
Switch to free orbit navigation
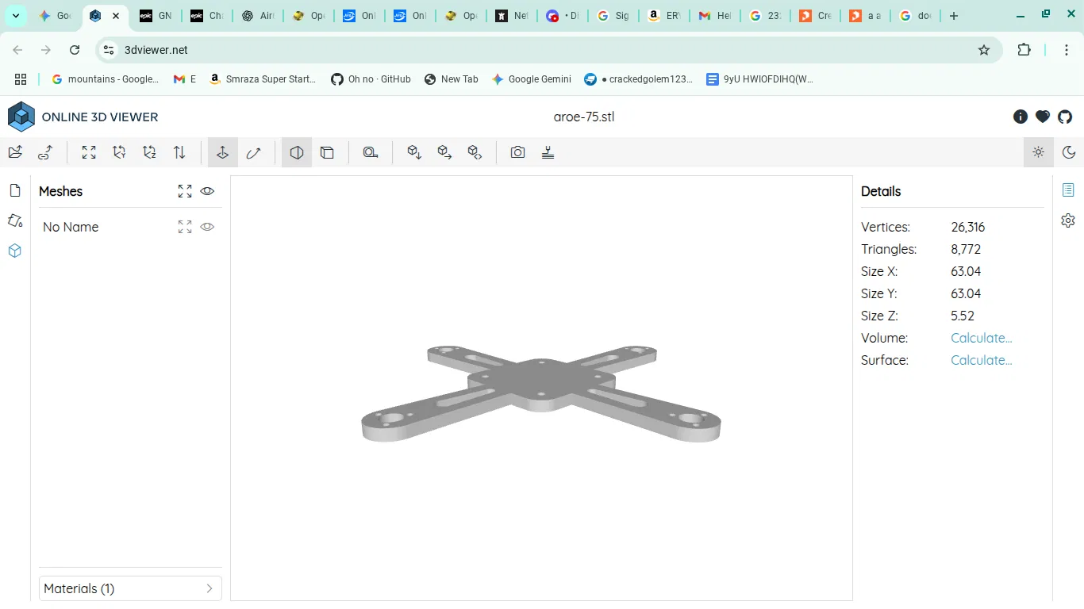(253, 152)
